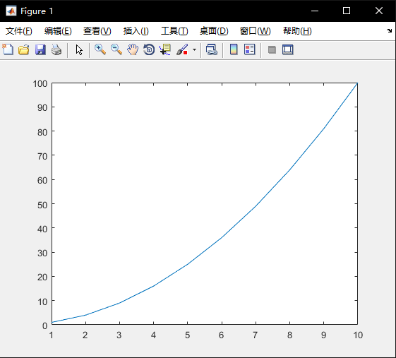Screen dimensions: 396x358
Task: Select the Pan hand tool
Action: (133, 49)
